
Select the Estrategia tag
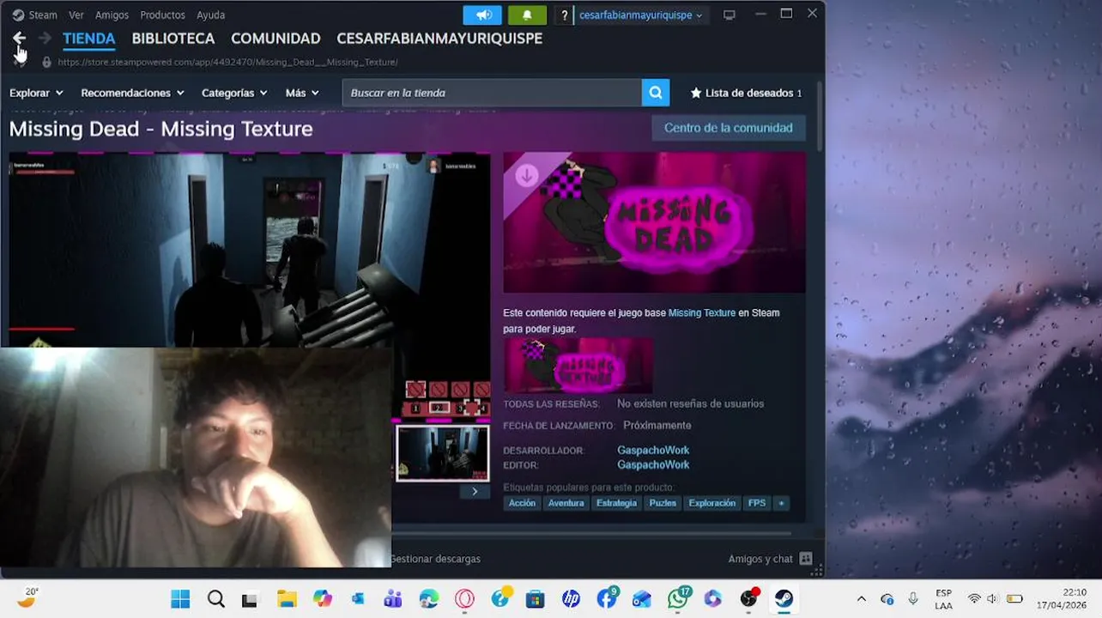tap(616, 503)
